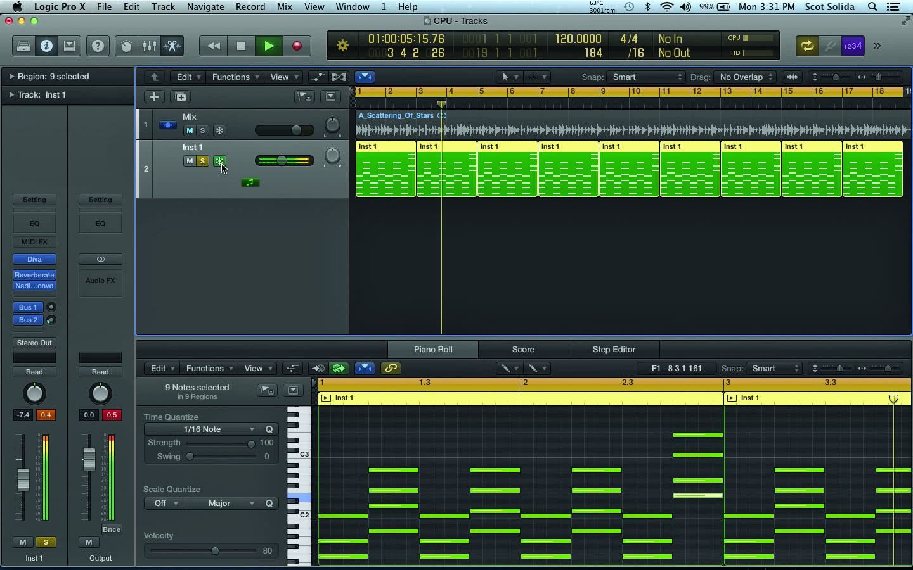Expand the Region inspector disclosure triangle

point(11,76)
